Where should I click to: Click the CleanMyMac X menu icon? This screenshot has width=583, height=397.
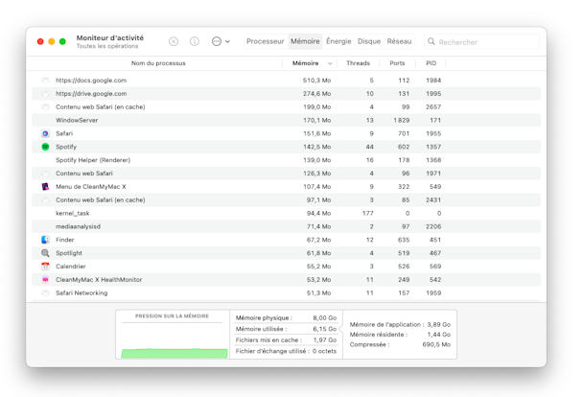pyautogui.click(x=45, y=187)
